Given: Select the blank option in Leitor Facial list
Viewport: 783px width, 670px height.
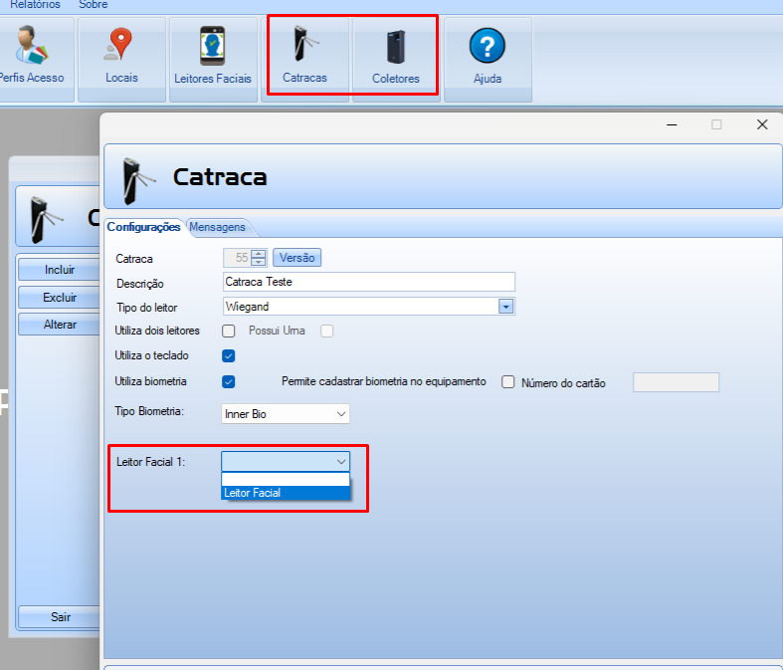Looking at the screenshot, I should (x=286, y=480).
